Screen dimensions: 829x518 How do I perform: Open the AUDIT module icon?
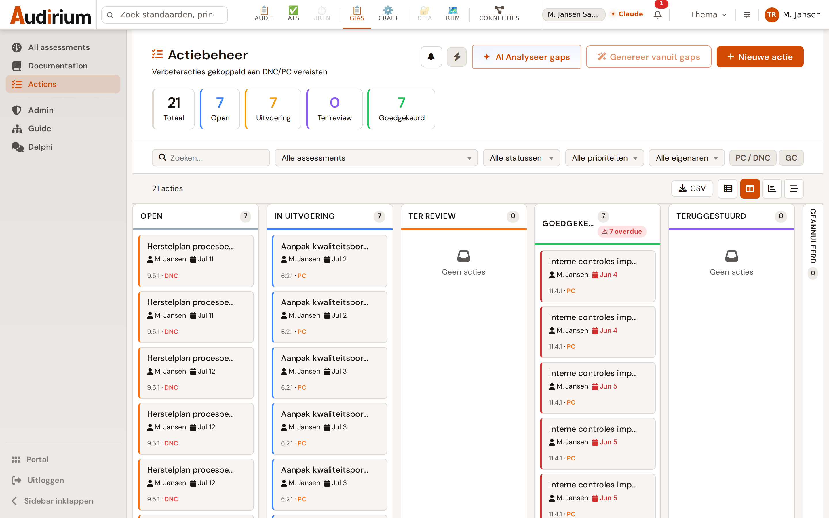(x=264, y=14)
